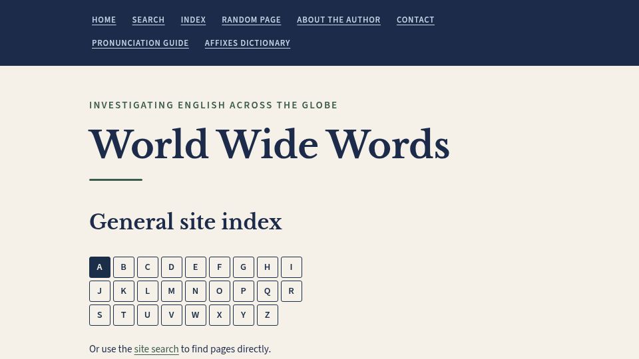Click the World Wide Words title

269,144
